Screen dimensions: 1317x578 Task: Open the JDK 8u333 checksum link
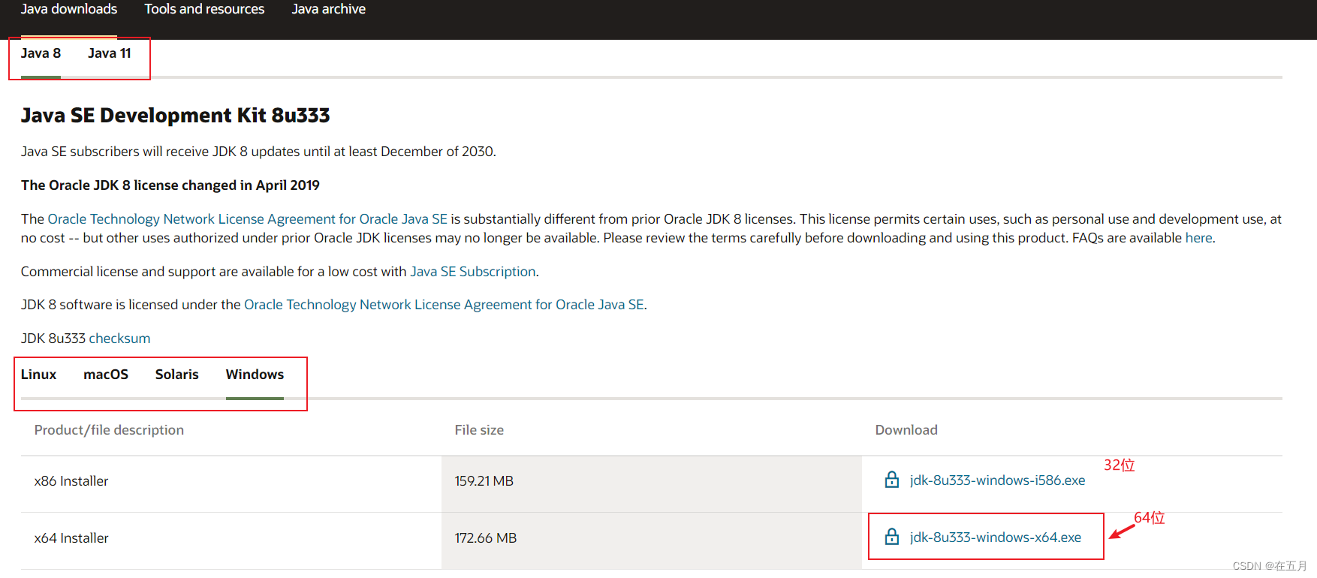coord(119,339)
